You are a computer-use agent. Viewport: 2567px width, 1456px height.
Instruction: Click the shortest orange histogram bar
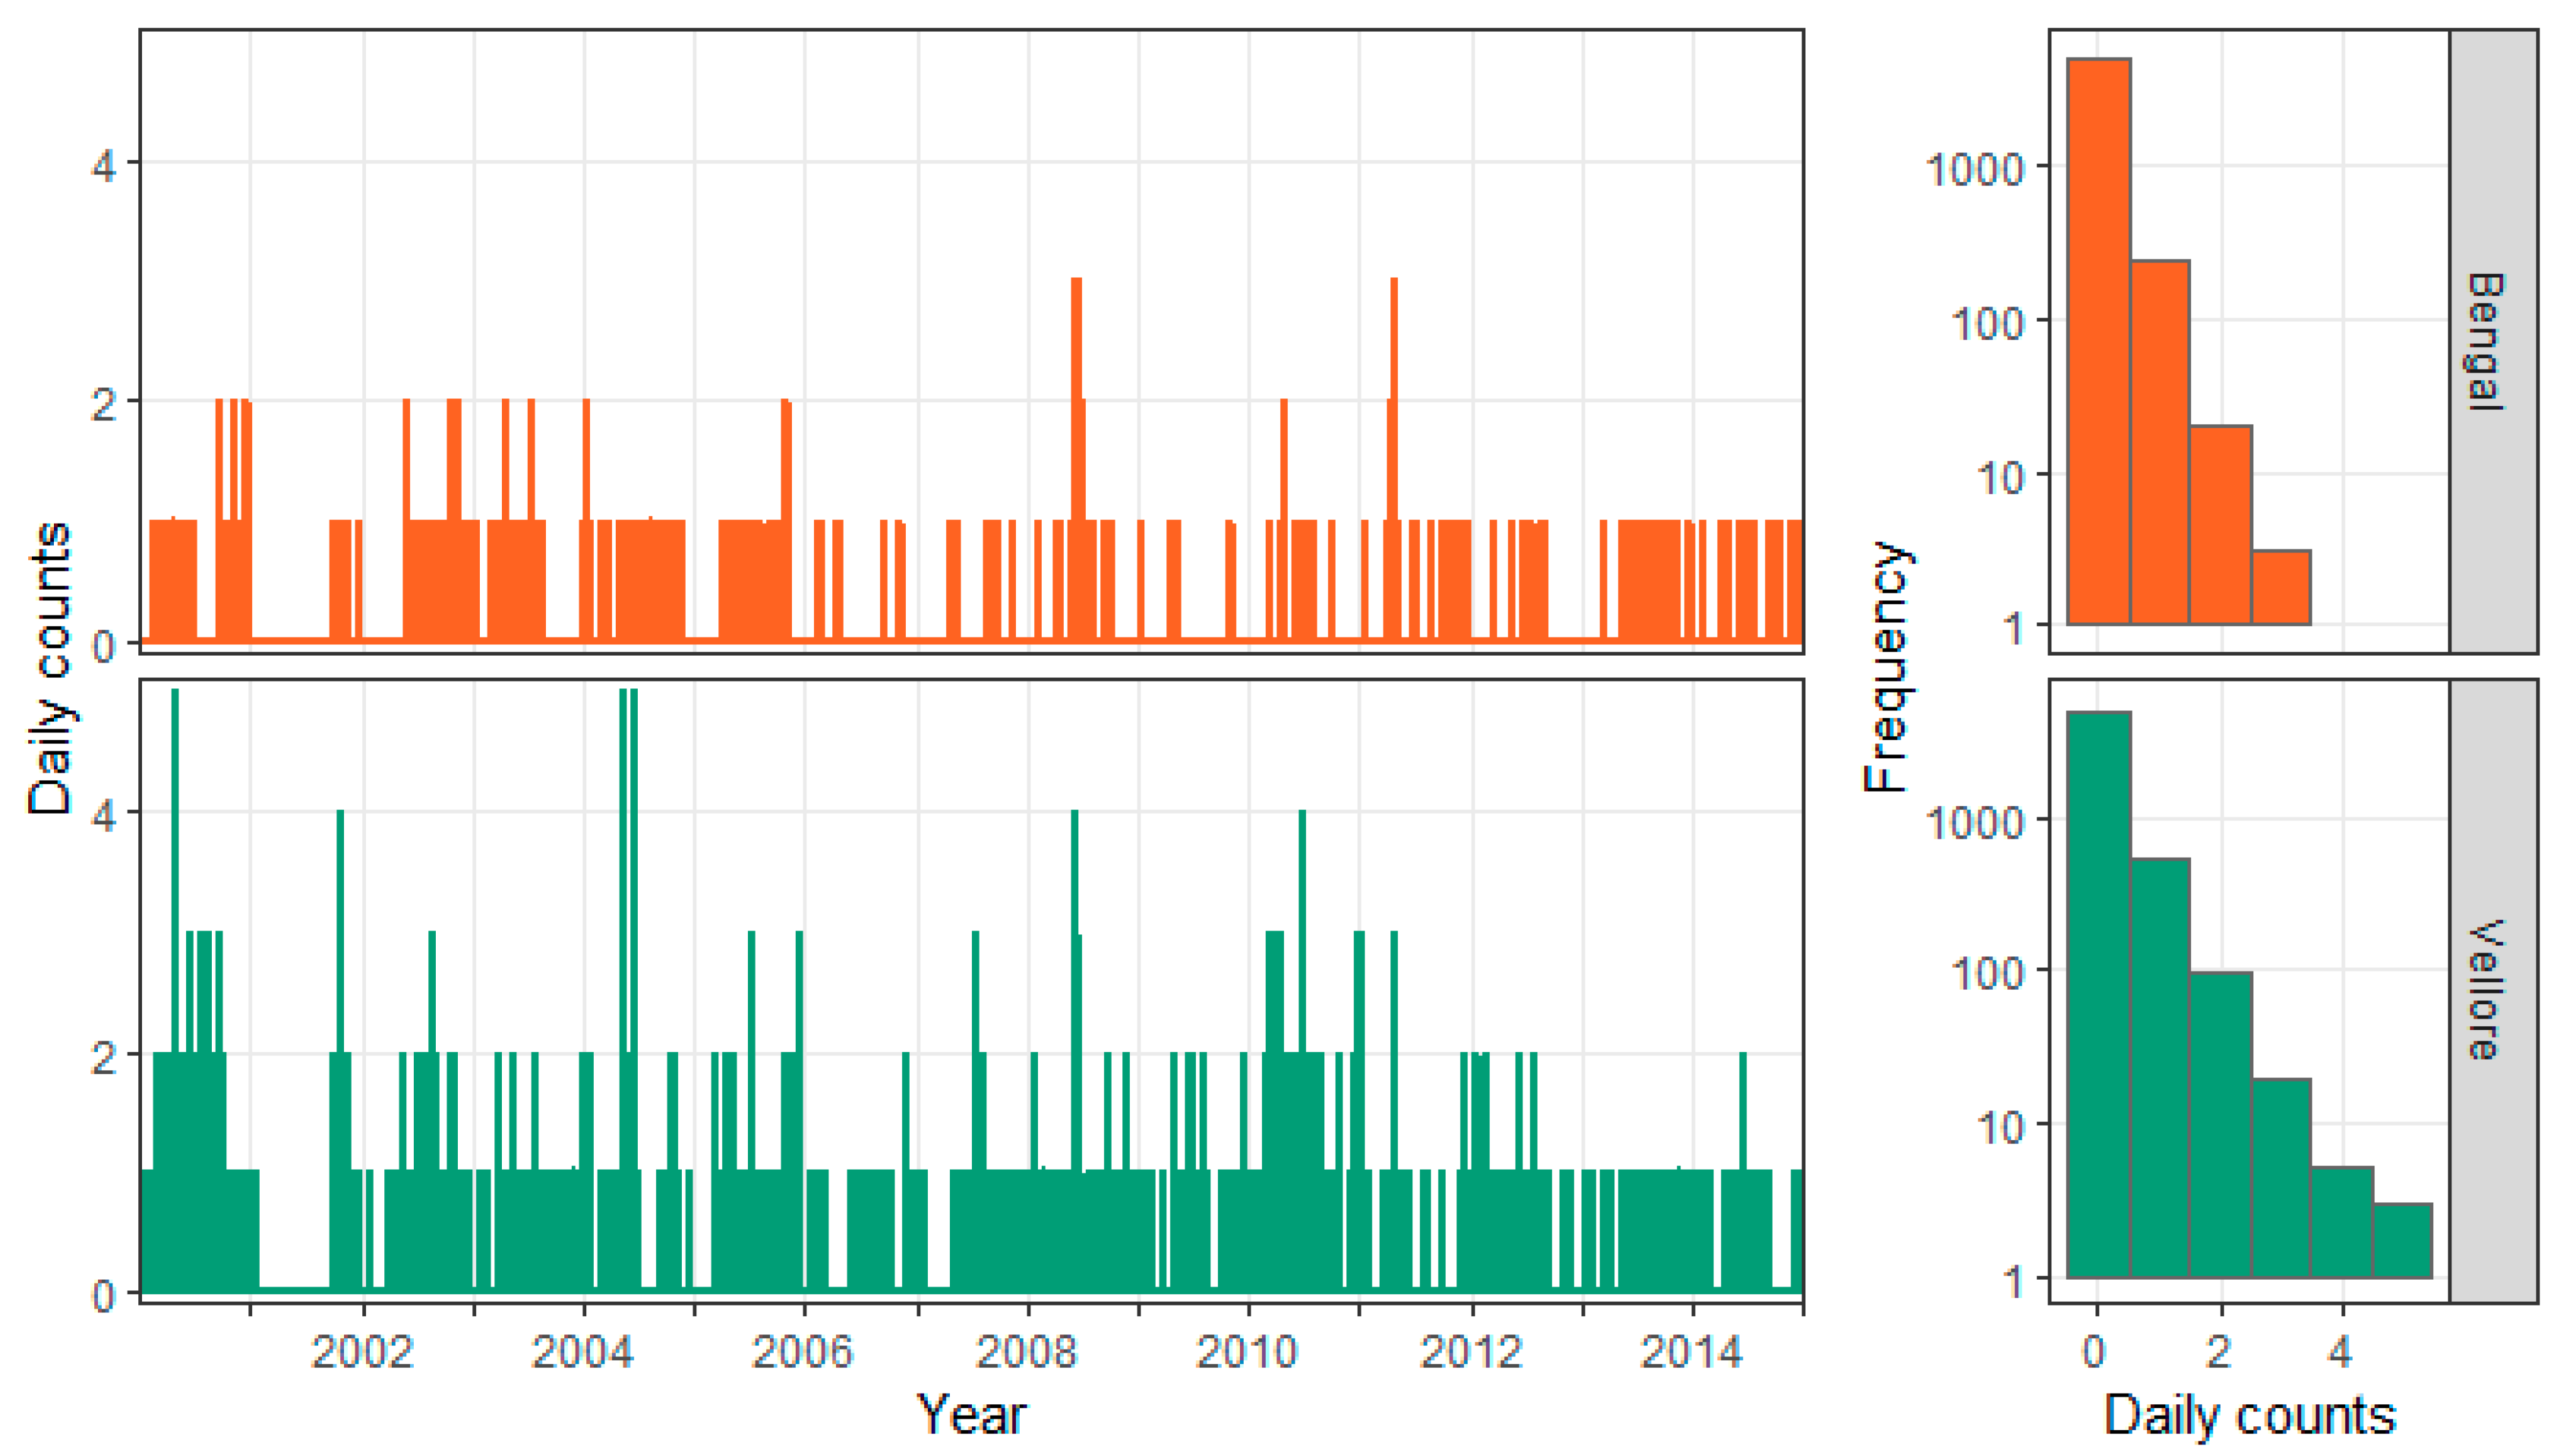coord(2281,588)
